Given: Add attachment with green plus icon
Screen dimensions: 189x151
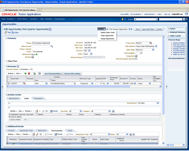Looking at the screenshot, I should click(37, 54).
